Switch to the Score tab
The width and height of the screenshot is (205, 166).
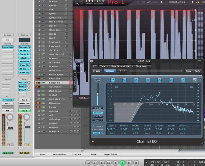pyautogui.click(x=94, y=154)
